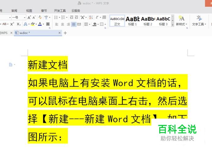The width and height of the screenshot is (212, 152).
Task: Expand the bullet list dropdown arrow
Action: [59, 17]
